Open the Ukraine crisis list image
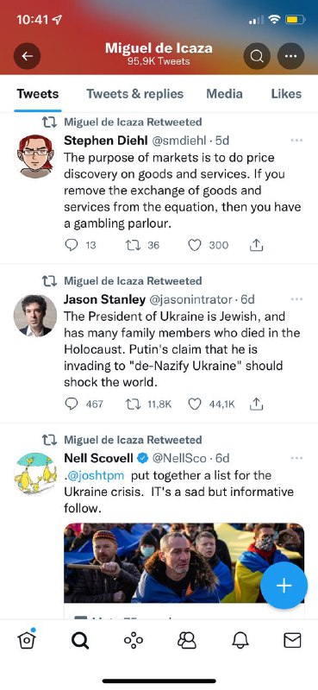Screen dimensions: 318x690 (184, 563)
